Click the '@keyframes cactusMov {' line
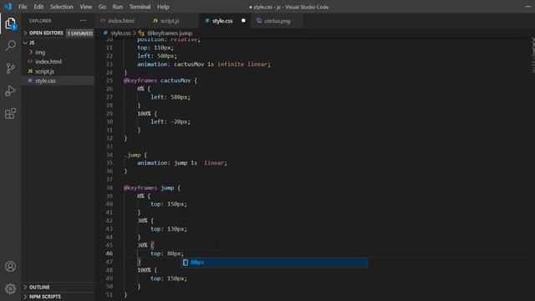 pos(160,80)
